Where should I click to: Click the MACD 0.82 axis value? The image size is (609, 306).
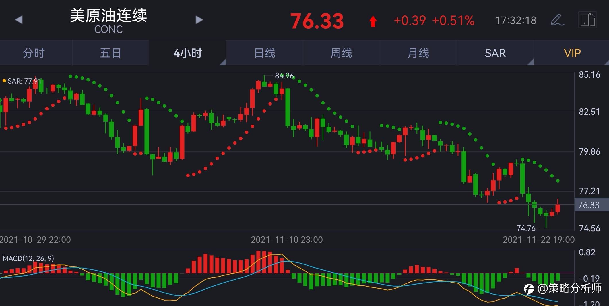click(x=587, y=252)
